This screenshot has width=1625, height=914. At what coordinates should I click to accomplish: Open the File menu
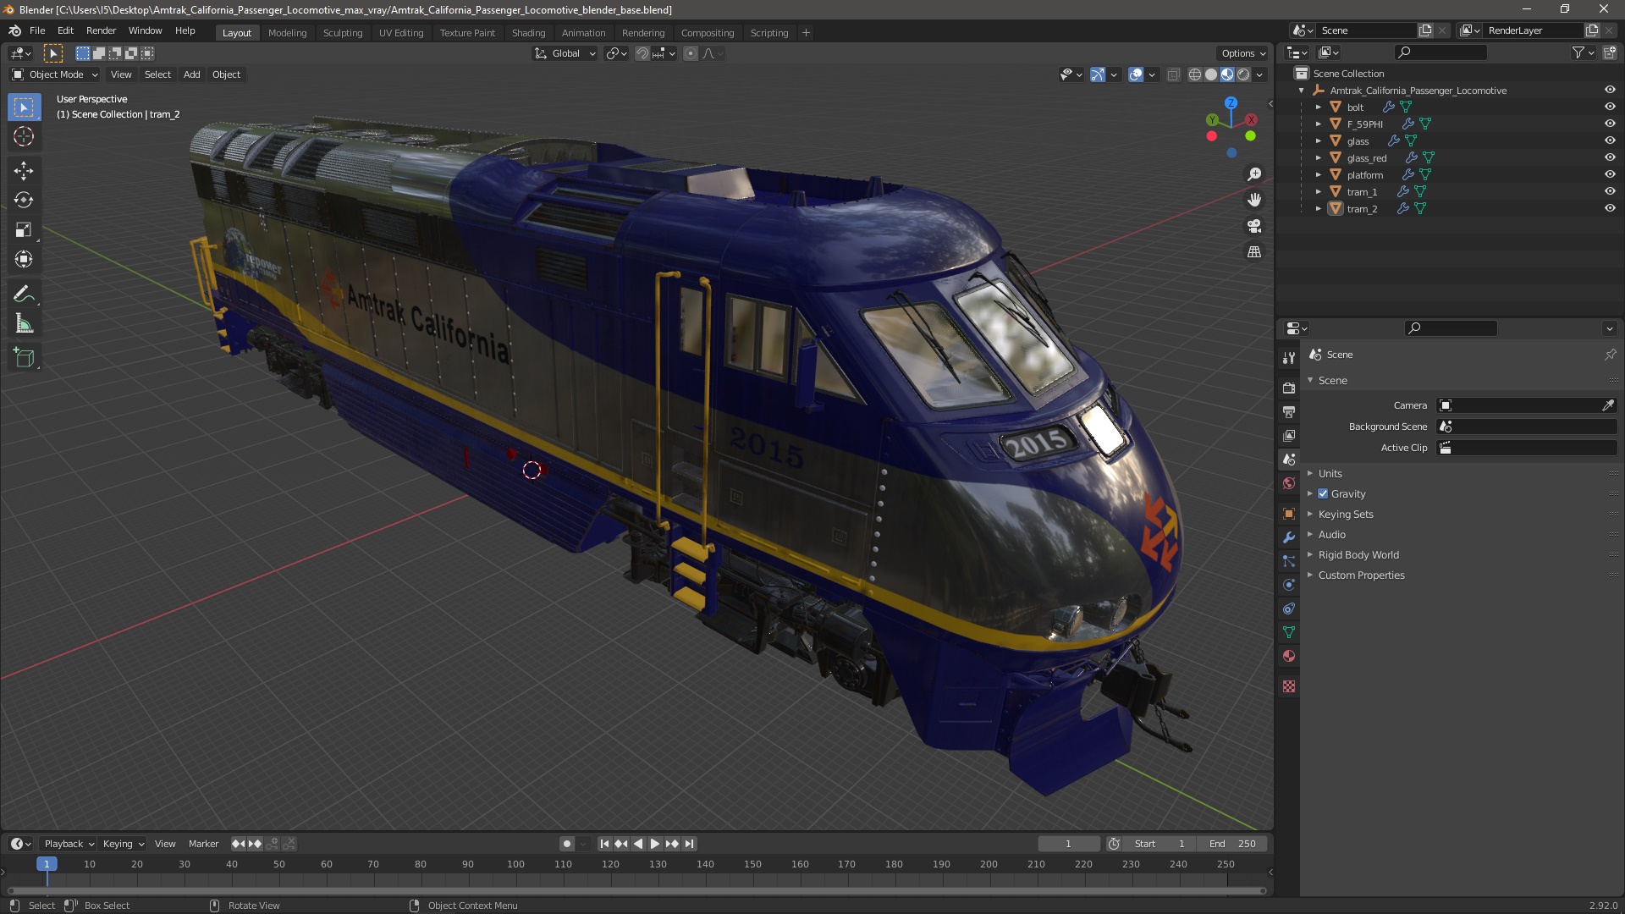pyautogui.click(x=37, y=30)
